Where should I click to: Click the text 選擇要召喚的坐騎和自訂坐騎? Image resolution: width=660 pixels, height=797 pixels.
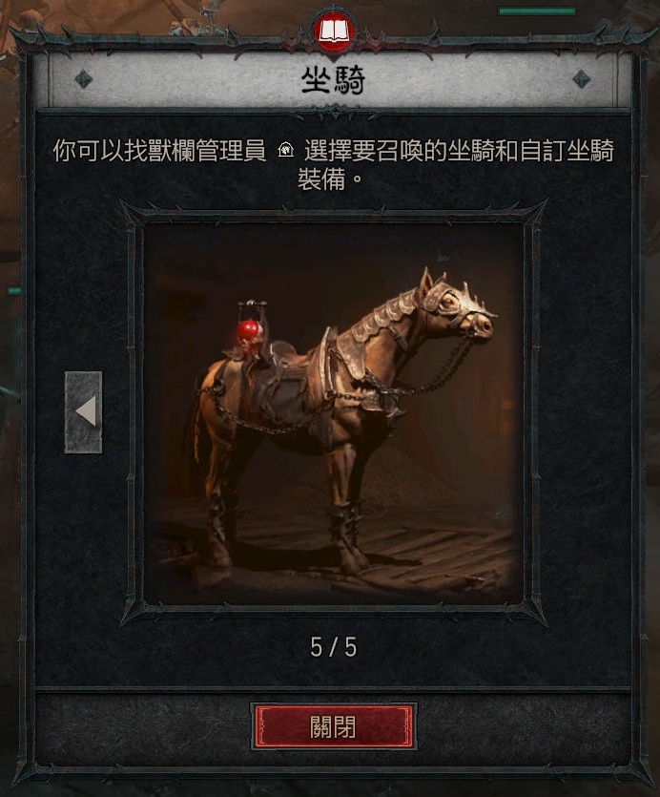point(459,151)
